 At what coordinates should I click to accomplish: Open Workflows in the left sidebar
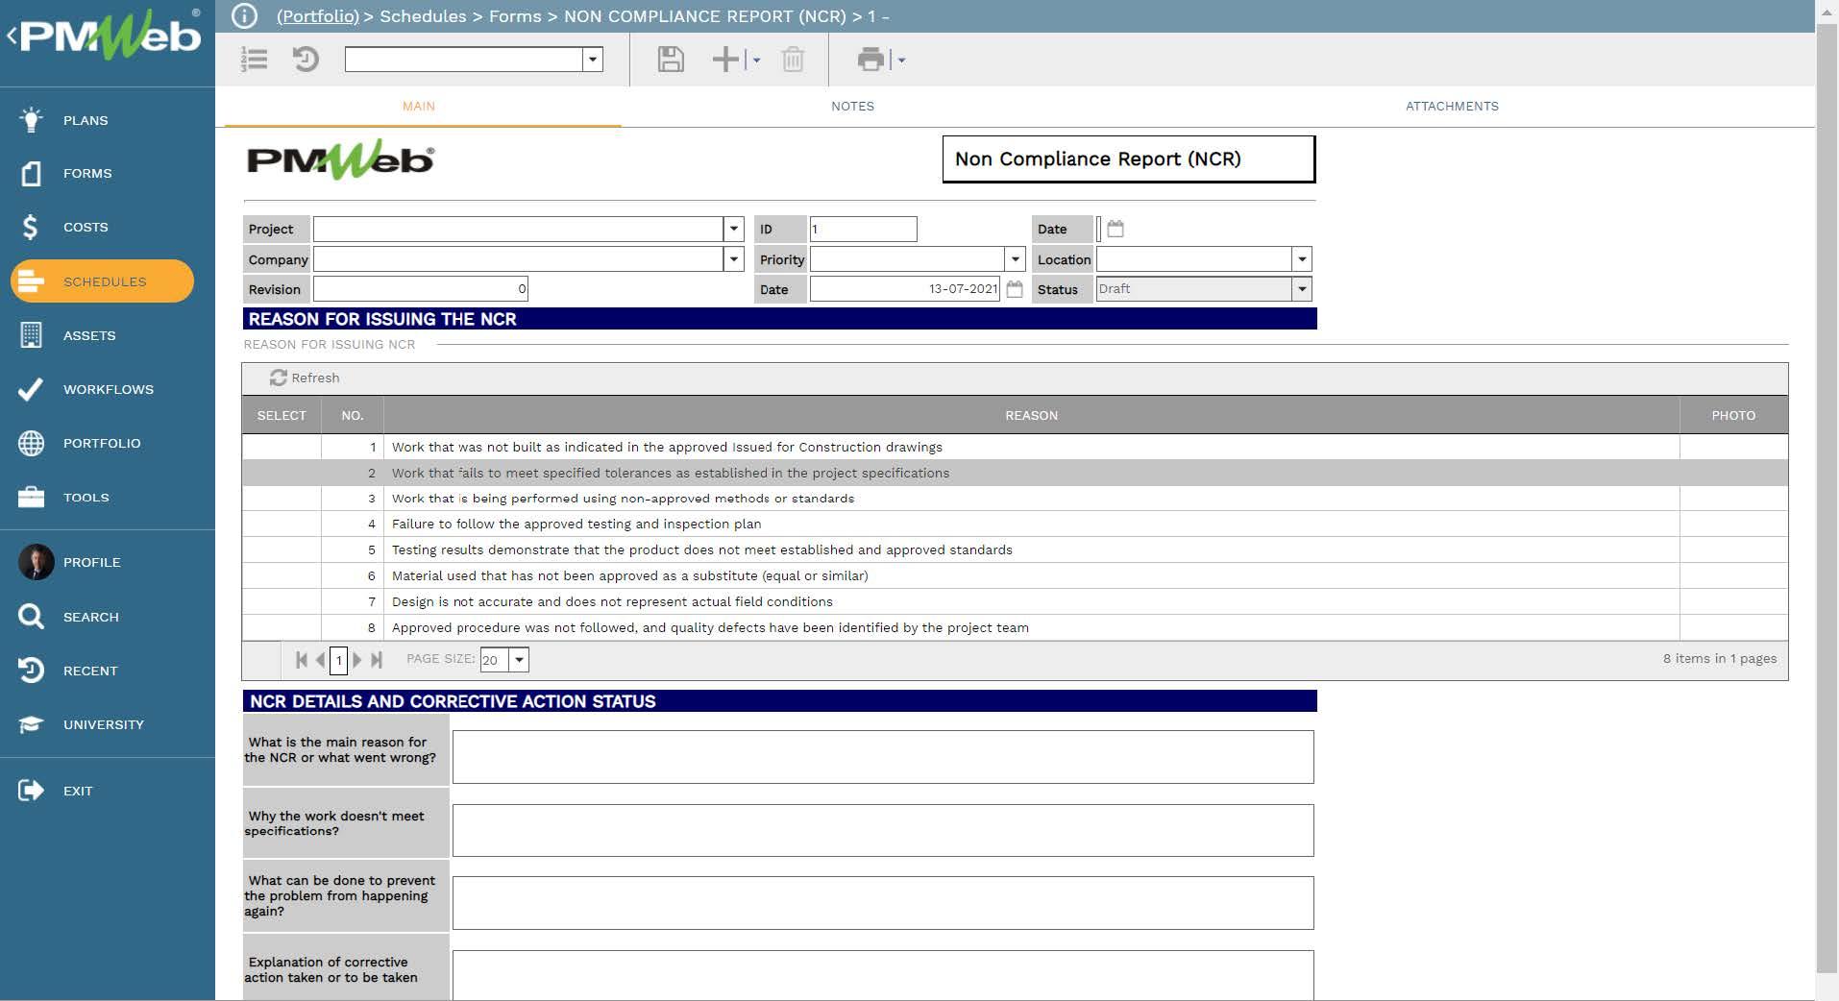pyautogui.click(x=108, y=389)
